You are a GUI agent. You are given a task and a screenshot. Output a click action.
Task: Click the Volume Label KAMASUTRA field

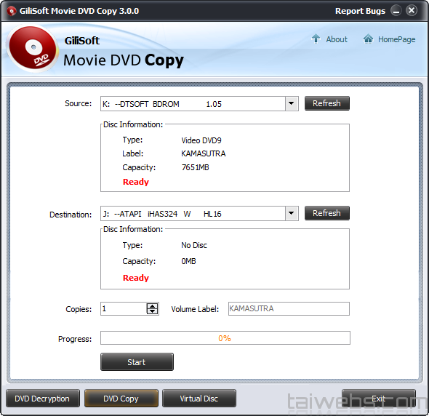[289, 308]
